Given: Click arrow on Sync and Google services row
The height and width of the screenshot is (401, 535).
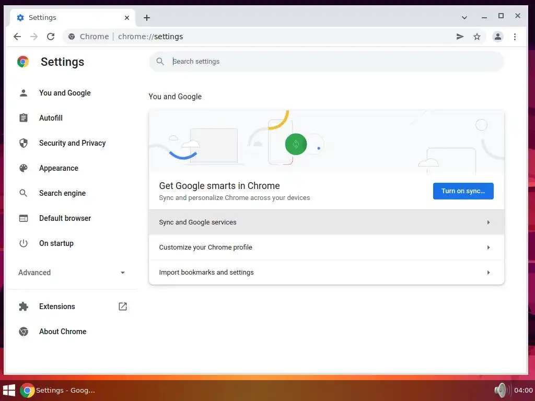Looking at the screenshot, I should click(489, 222).
